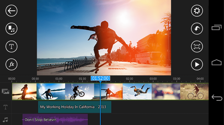Screen dimensions: 224x125
Task: Select the video track icon
Action: point(6,91)
